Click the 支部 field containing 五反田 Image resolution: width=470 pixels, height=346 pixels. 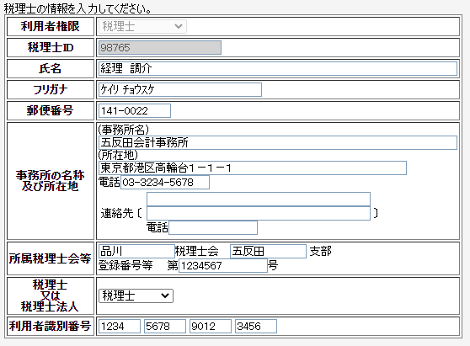(x=268, y=251)
